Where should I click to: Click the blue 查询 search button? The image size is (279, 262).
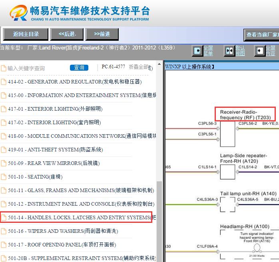(79, 67)
